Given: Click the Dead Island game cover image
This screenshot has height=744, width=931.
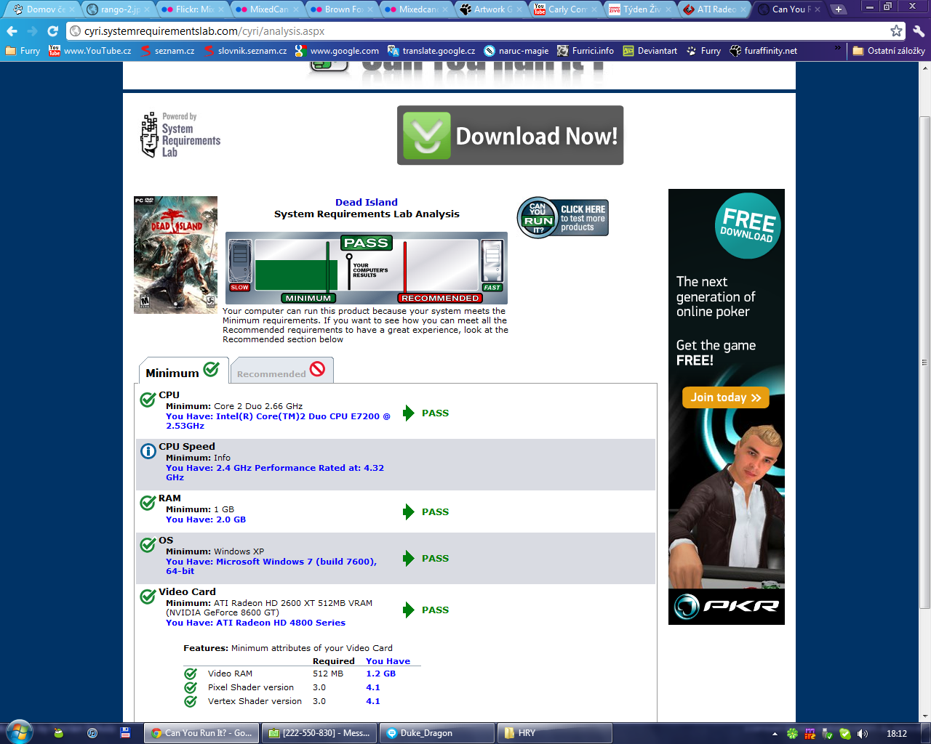Looking at the screenshot, I should [x=175, y=255].
